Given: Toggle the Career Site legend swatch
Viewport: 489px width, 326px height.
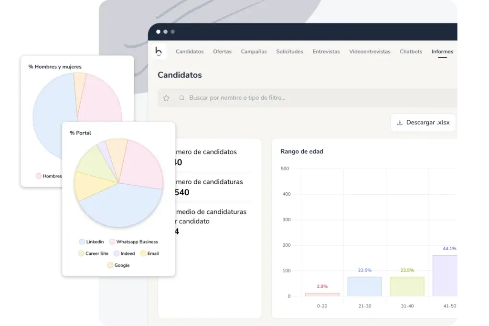Looking at the screenshot, I should (x=81, y=253).
